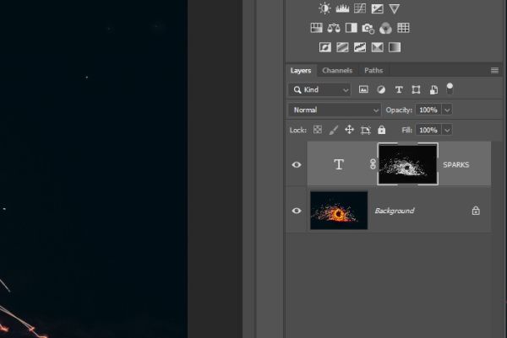Filter layers by type layers
The width and height of the screenshot is (507, 338).
pyautogui.click(x=399, y=89)
